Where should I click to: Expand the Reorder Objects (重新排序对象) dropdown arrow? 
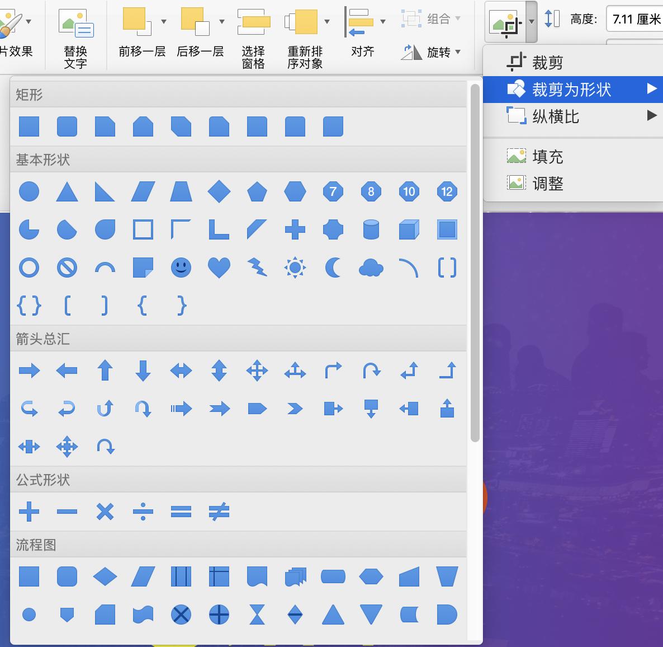pos(327,21)
